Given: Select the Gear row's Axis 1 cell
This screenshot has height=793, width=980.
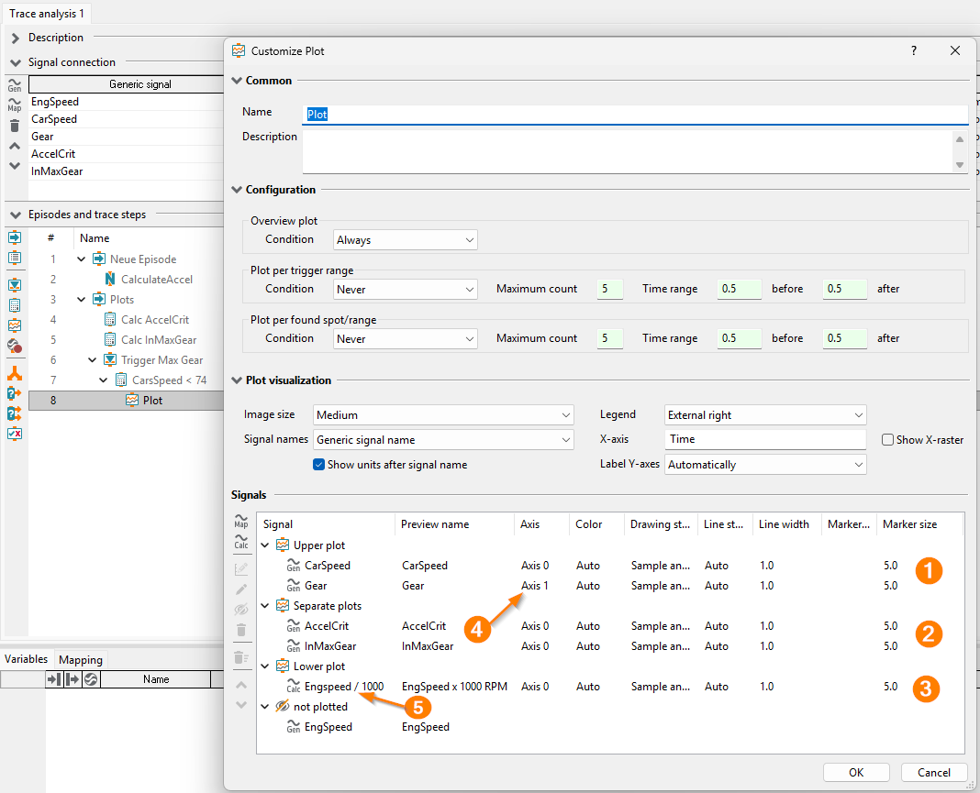Looking at the screenshot, I should pyautogui.click(x=535, y=586).
